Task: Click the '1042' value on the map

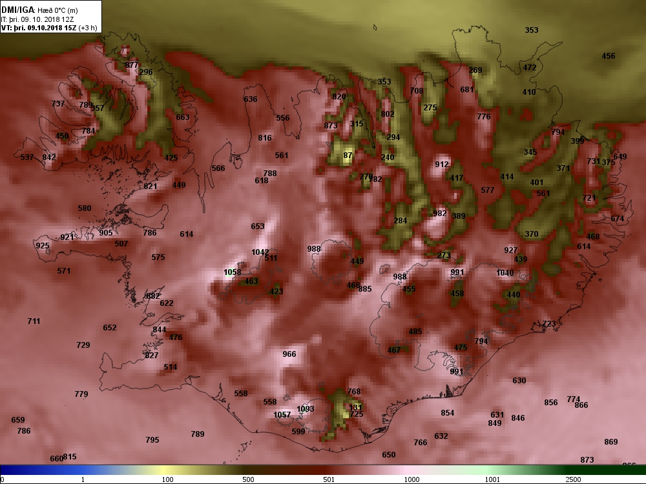Action: point(260,252)
